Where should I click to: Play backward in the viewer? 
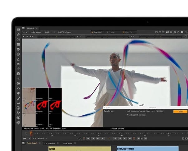coord(103,139)
